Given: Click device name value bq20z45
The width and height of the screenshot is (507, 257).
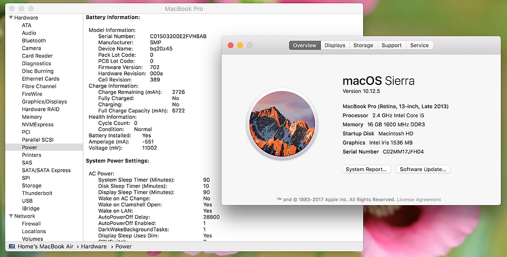Looking at the screenshot, I should click(x=161, y=49).
